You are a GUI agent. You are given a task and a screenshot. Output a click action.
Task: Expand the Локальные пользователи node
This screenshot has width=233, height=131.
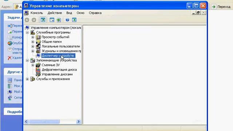33,46
